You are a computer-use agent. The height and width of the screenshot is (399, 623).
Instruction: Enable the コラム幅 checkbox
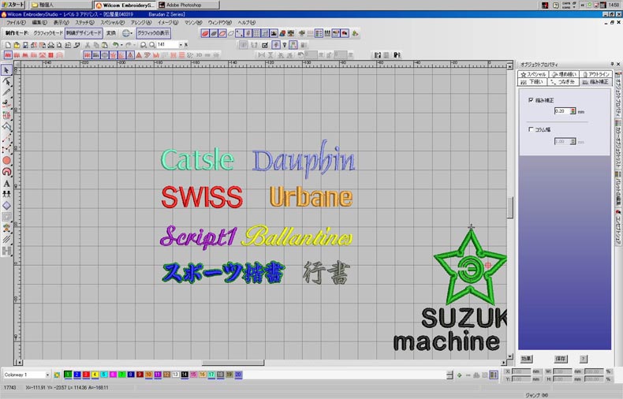point(531,129)
